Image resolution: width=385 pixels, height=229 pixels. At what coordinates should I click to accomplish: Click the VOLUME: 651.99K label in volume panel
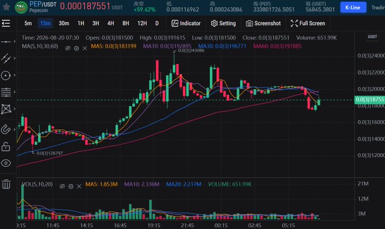[x=229, y=184]
